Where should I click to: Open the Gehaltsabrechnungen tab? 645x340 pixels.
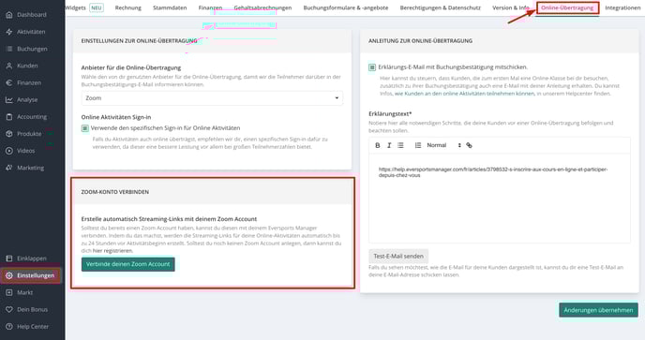(262, 7)
